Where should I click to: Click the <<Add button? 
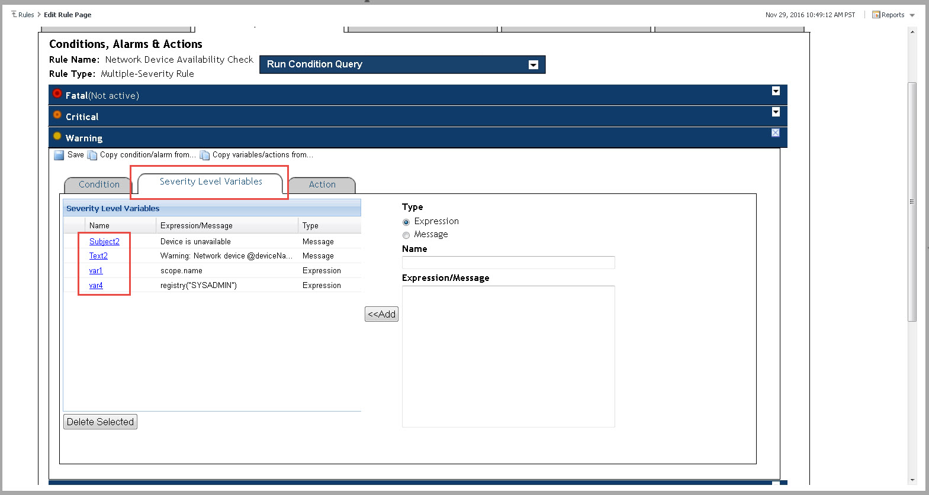coord(381,314)
